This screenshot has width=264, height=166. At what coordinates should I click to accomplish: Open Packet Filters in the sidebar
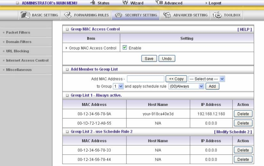tap(18, 32)
